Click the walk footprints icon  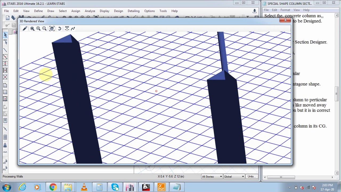(73, 29)
